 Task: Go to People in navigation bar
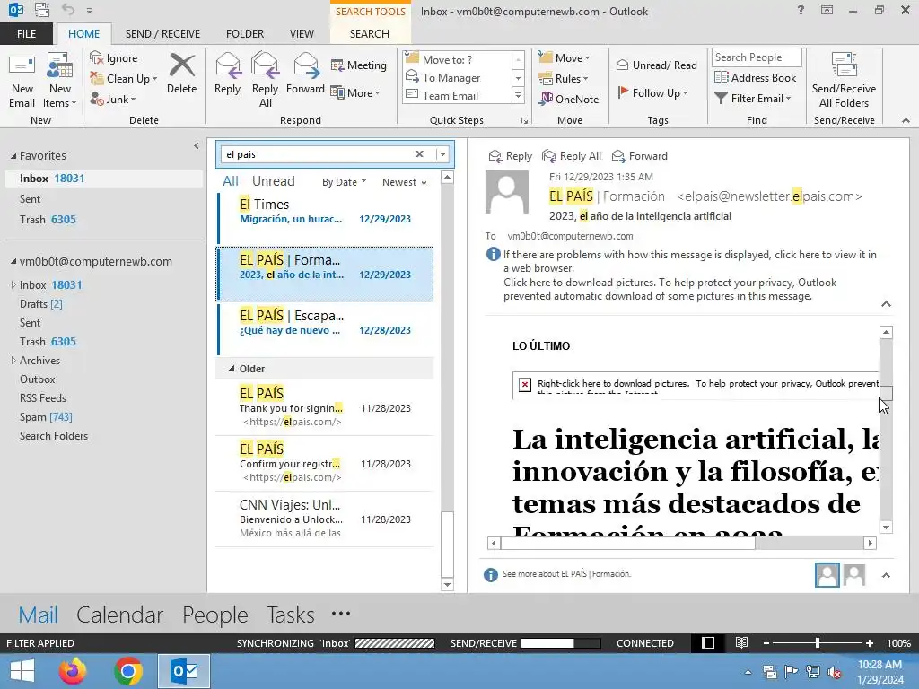point(215,614)
